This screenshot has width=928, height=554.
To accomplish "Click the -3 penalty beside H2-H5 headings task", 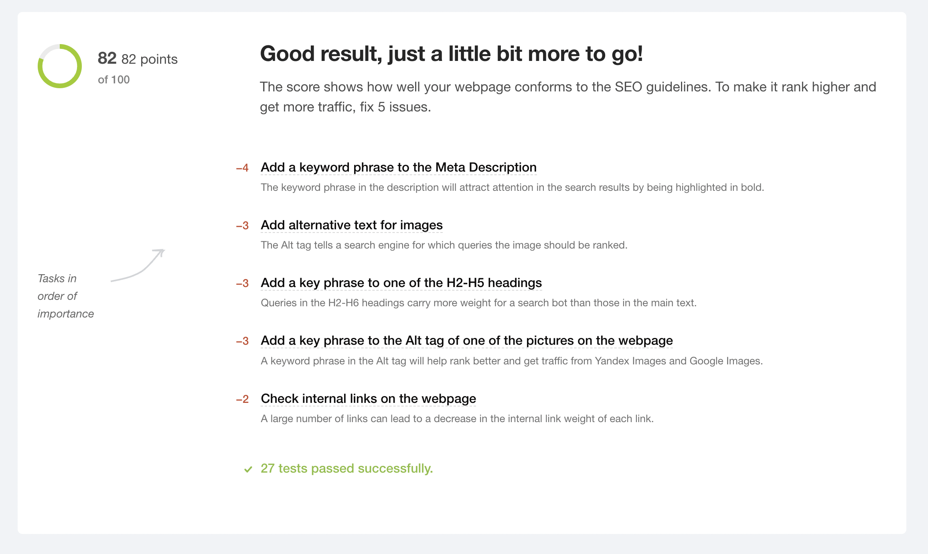I will [242, 283].
